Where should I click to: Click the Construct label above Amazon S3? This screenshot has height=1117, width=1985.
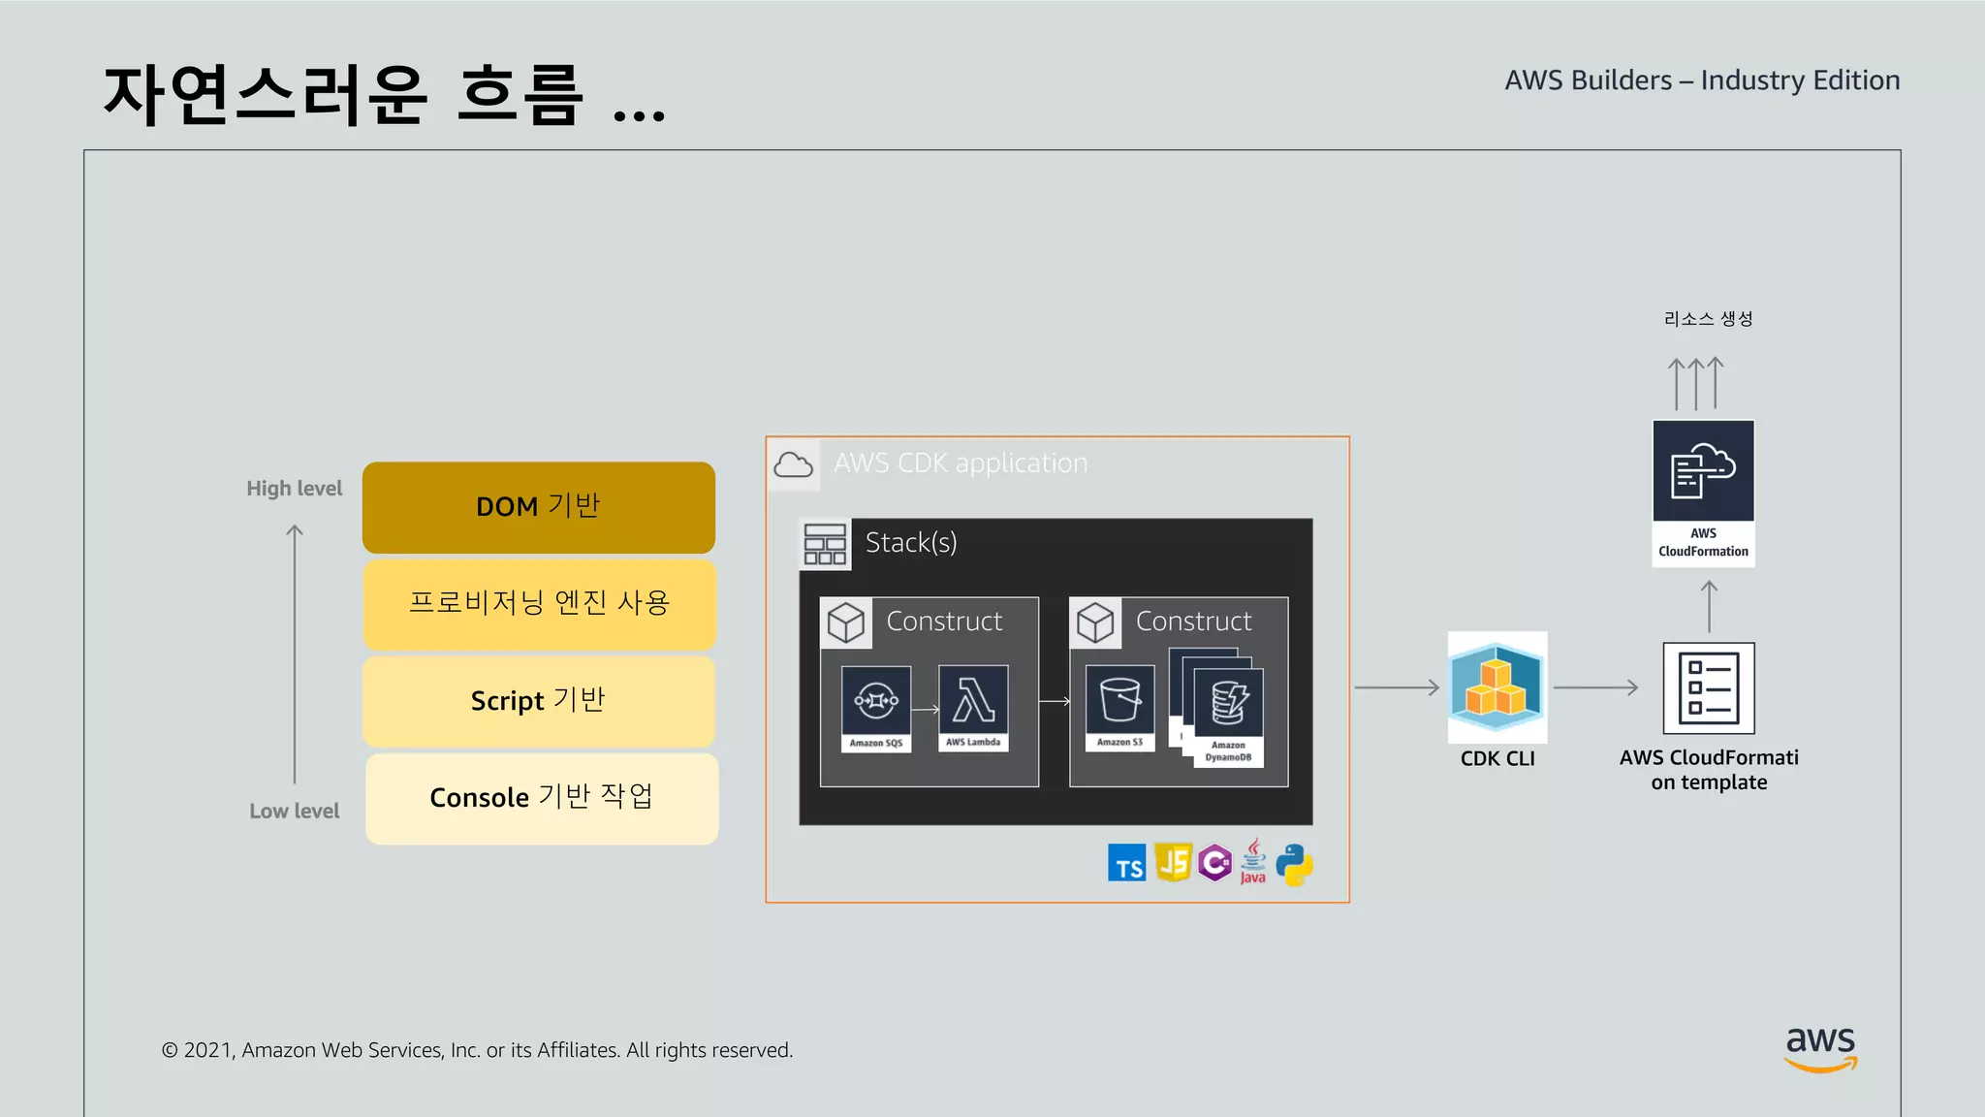(1193, 622)
